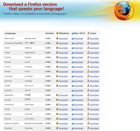Download Polish Firefox for Windows
This screenshot has height=131, width=140.
pyautogui.click(x=63, y=109)
